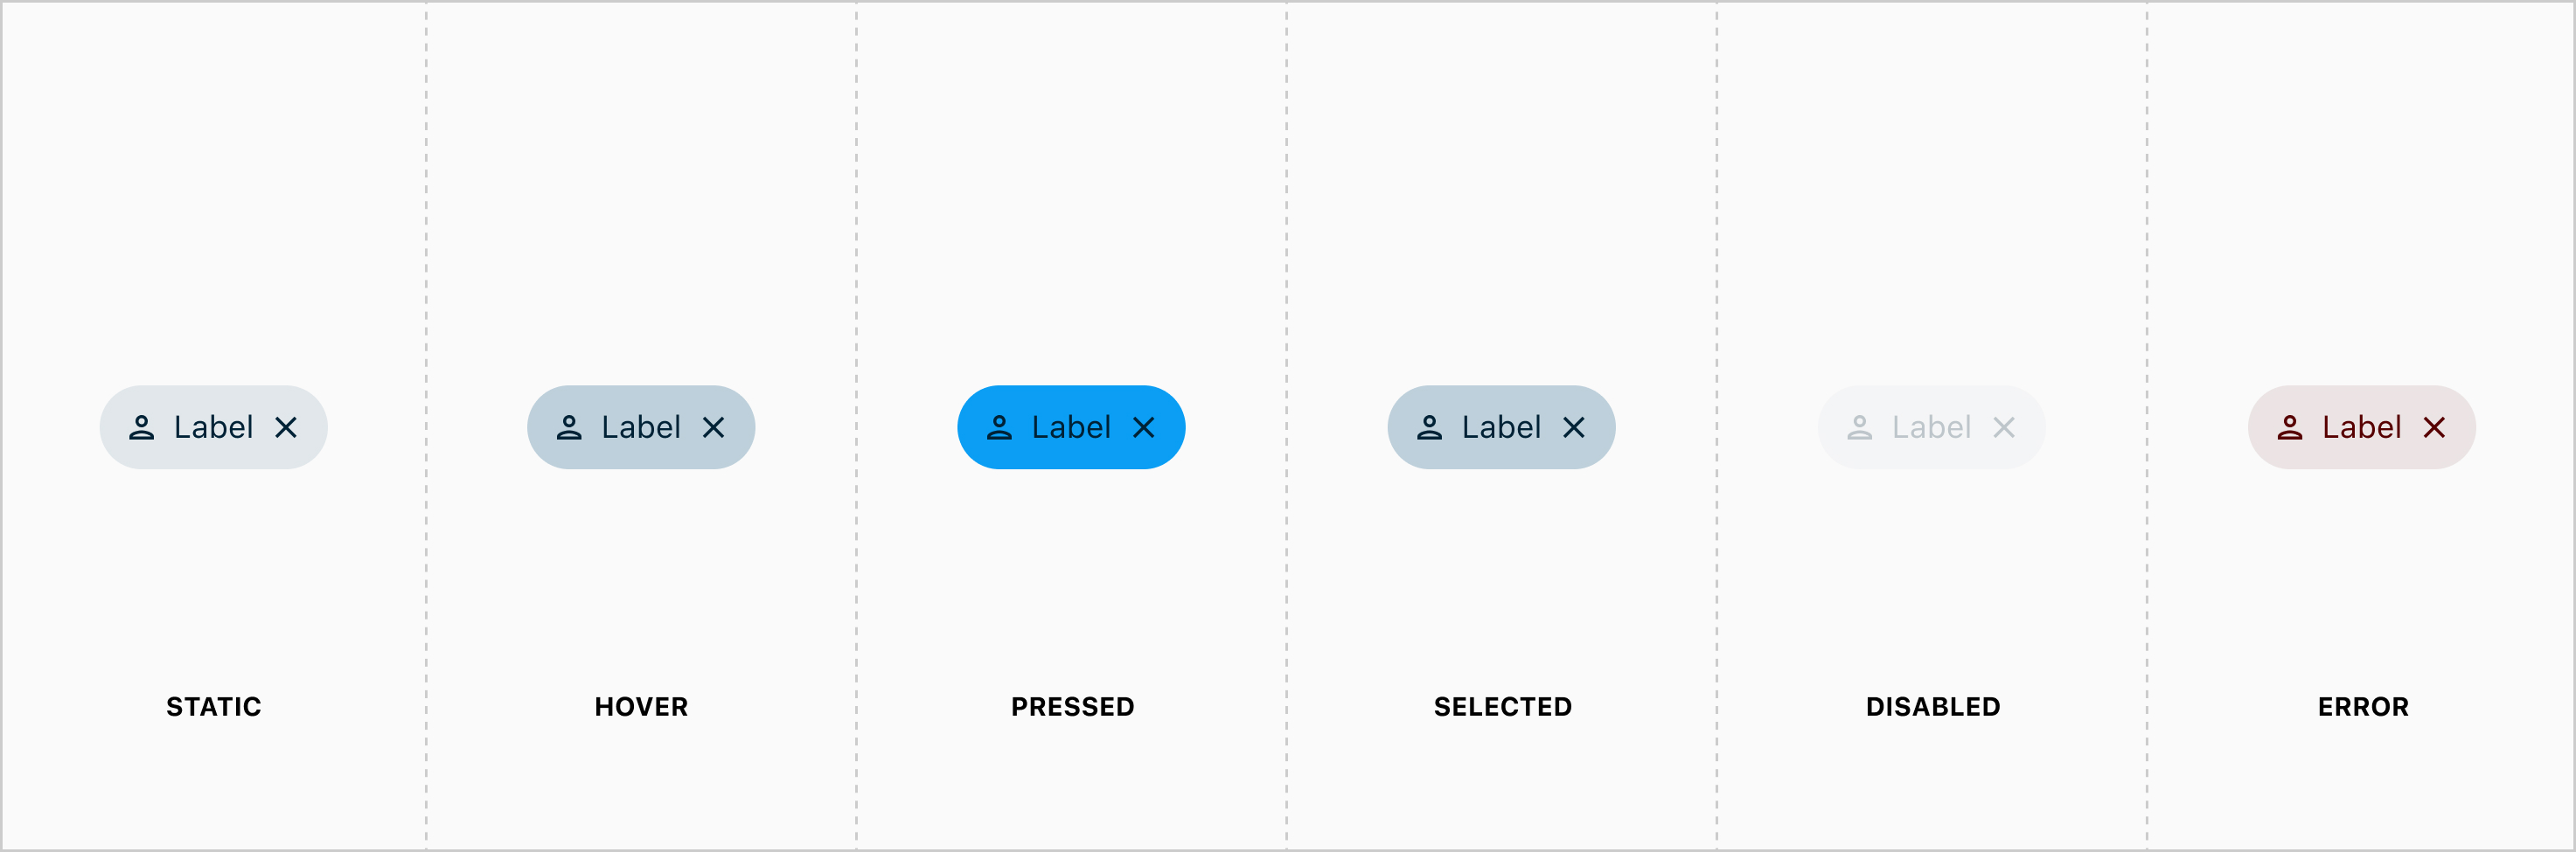Click the faded person icon in Disabled chip
Screen dimensions: 2576x852
[x=1859, y=427]
